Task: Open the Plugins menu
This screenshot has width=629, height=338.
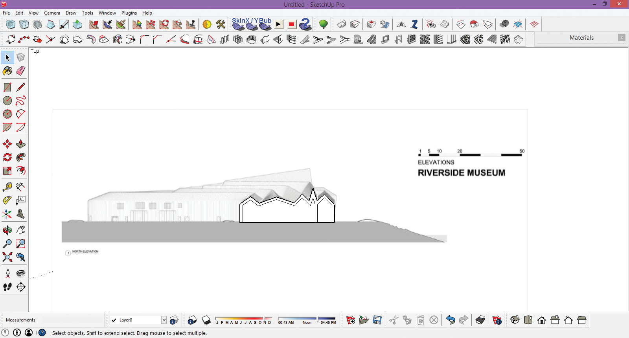Action: point(129,13)
